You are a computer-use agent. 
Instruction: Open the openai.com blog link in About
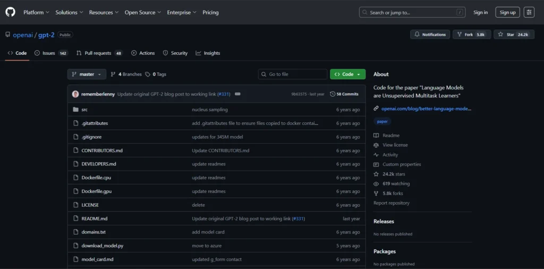click(427, 108)
